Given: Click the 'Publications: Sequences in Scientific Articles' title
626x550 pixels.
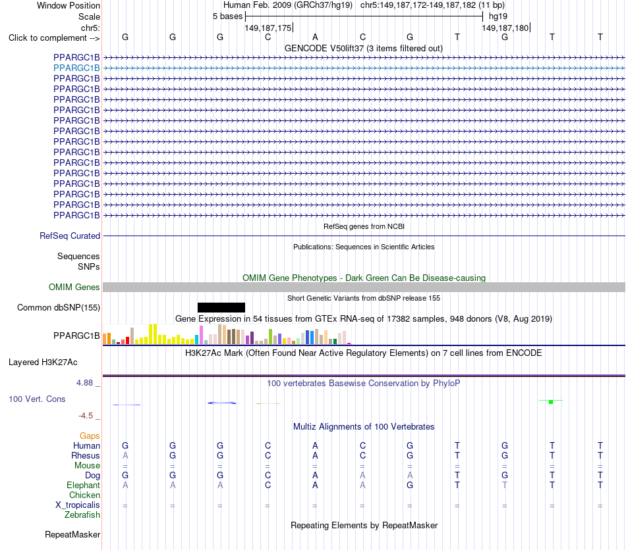Looking at the screenshot, I should [x=364, y=247].
